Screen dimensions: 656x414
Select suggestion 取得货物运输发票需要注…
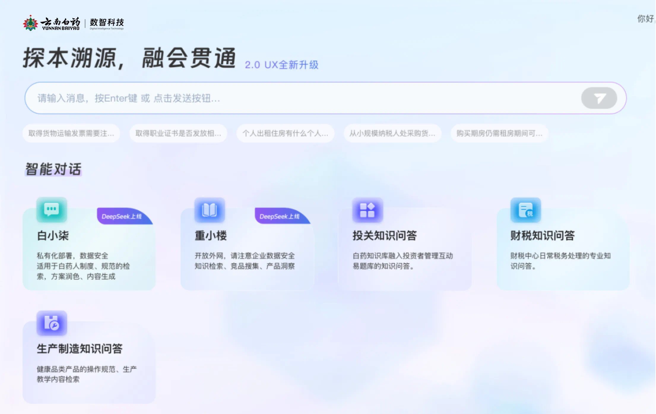click(71, 133)
